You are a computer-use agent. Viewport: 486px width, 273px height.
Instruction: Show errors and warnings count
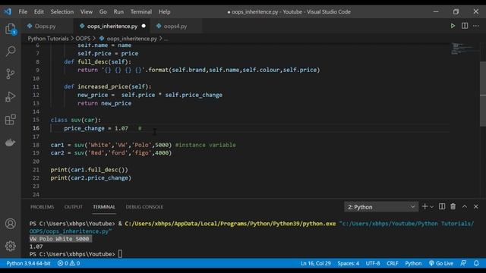point(69,263)
